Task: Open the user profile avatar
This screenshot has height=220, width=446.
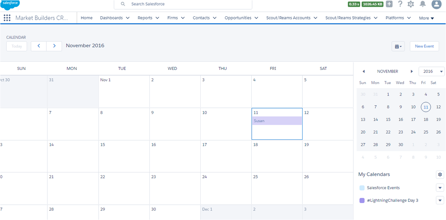Action: click(436, 4)
